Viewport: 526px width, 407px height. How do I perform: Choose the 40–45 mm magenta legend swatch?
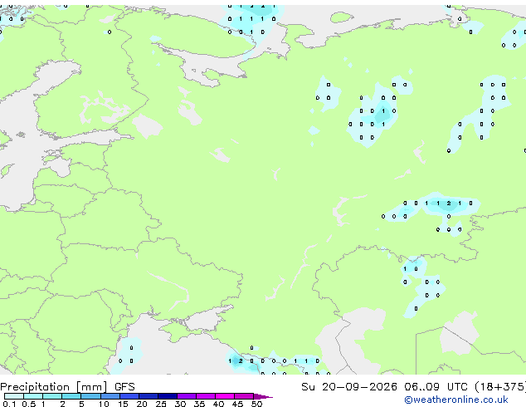(225, 396)
